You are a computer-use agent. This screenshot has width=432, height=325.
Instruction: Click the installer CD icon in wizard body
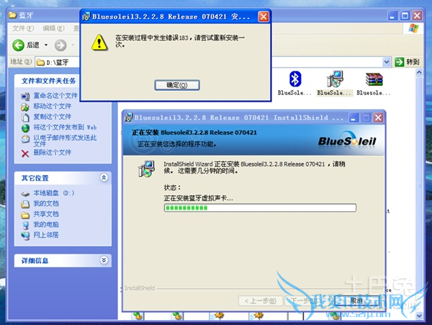click(x=146, y=169)
